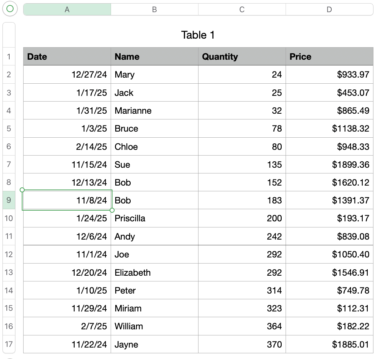Image resolution: width=377 pixels, height=359 pixels.
Task: Select column D header
Action: tap(329, 10)
